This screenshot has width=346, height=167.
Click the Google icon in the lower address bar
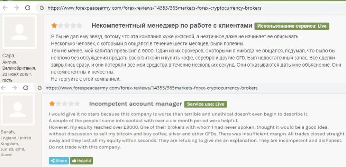coord(39,88)
